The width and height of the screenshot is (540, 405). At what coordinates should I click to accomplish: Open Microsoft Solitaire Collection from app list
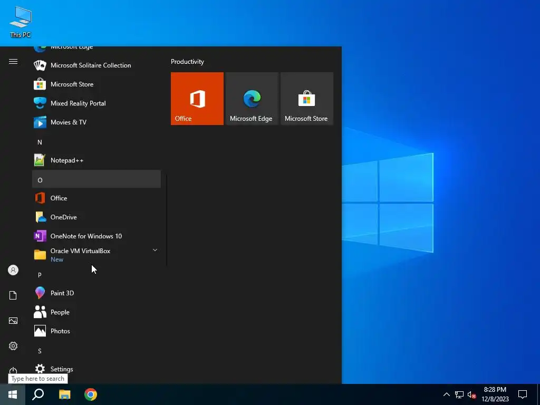[97, 65]
